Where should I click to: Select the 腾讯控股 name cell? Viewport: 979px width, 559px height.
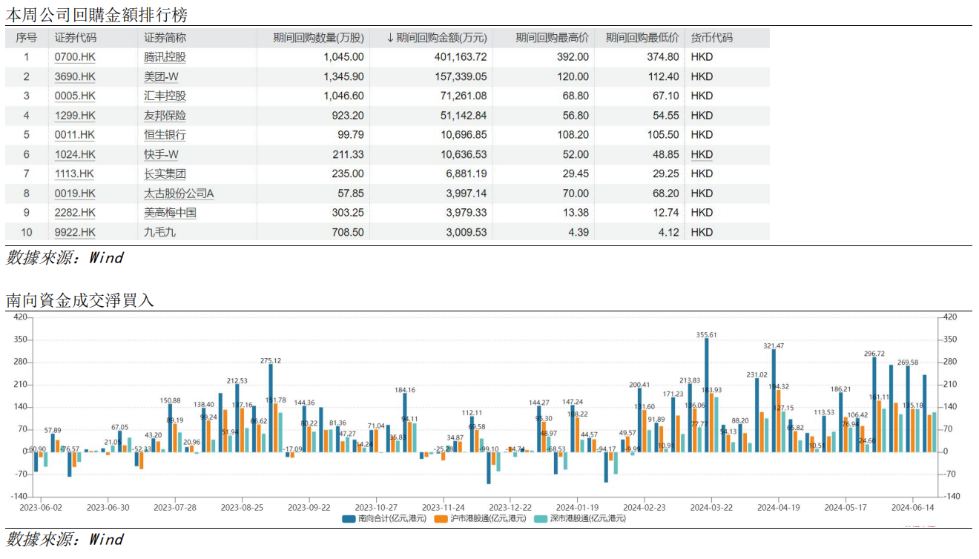165,57
